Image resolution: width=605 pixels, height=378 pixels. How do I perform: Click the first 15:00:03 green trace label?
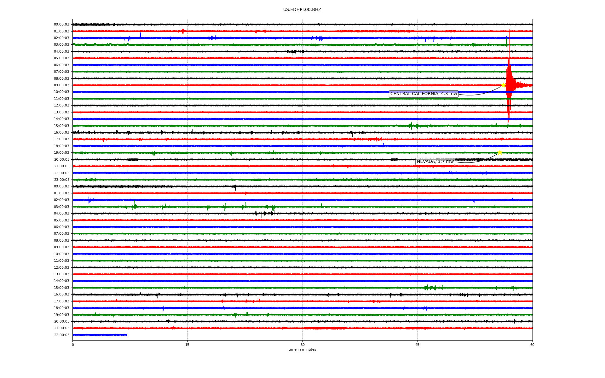pos(61,126)
